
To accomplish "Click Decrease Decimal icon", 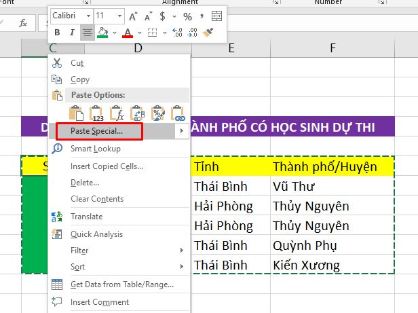I will pyautogui.click(x=193, y=33).
